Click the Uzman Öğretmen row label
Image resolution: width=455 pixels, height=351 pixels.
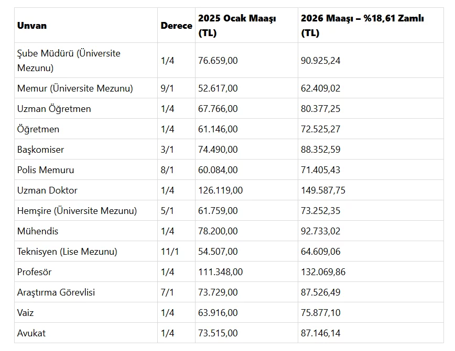(x=54, y=109)
